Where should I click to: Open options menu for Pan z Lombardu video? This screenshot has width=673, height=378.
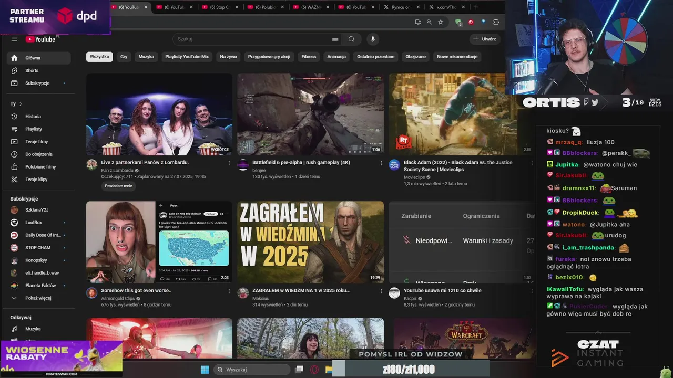coord(230,163)
